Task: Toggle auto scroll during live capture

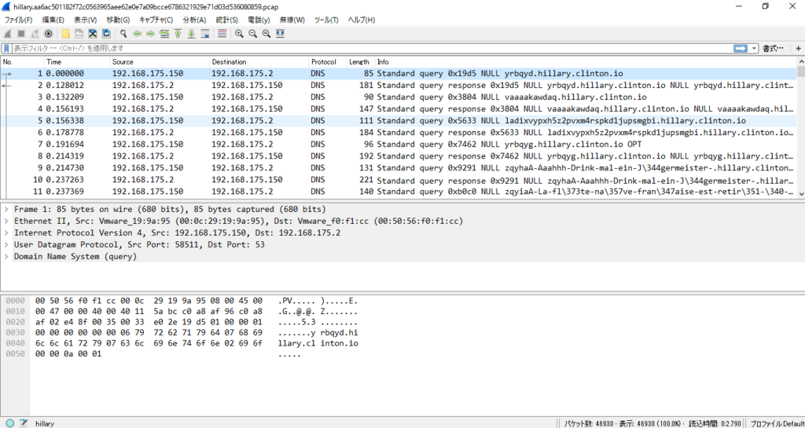Action: point(205,34)
